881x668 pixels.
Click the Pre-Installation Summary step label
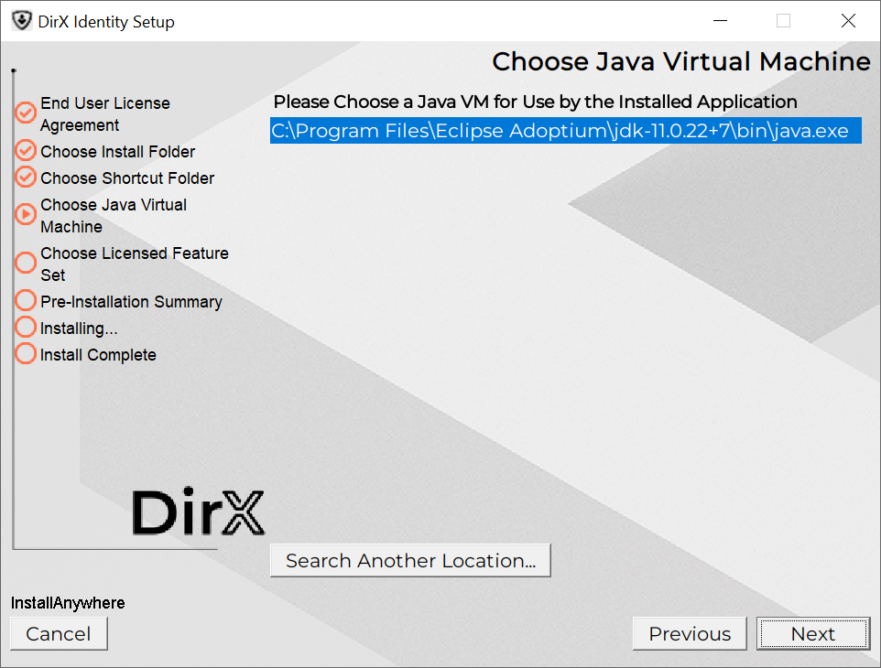point(131,301)
